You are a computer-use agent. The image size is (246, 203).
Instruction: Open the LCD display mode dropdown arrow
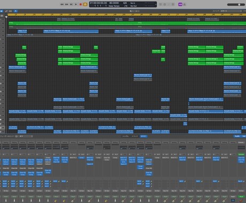coord(156,4)
